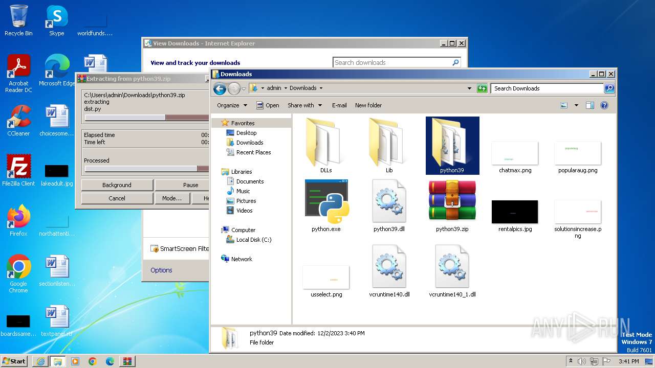Select Computer in navigation pane
Screen dimensions: 655x368
[x=243, y=230]
